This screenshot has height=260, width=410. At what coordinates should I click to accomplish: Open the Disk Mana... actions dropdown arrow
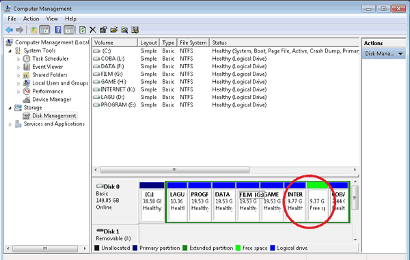[400, 54]
